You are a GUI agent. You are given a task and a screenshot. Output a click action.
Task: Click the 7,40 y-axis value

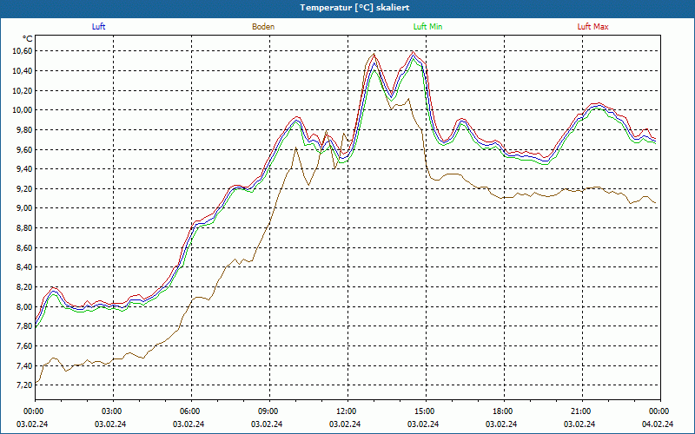pos(24,365)
